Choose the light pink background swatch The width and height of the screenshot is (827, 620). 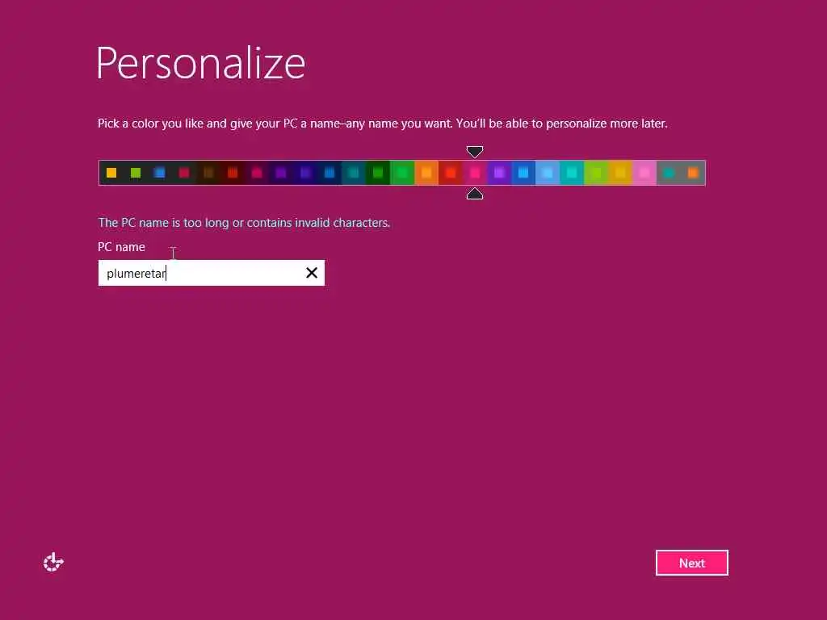(x=644, y=173)
